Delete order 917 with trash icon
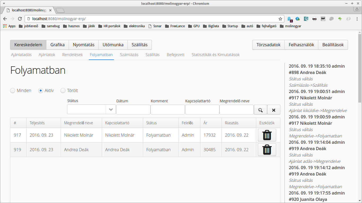 pos(267,135)
